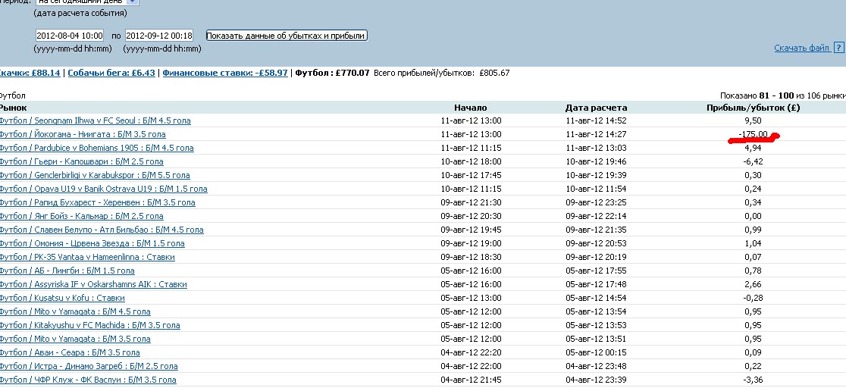Select the -6,42 loss value
This screenshot has width=846, height=388.
(x=752, y=161)
